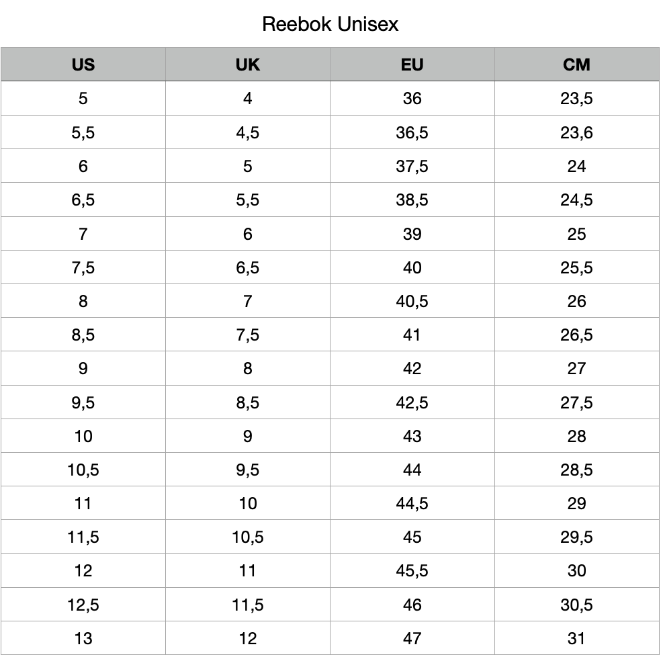Select US size 6,5 cell
This screenshot has height=657, width=661.
[83, 200]
